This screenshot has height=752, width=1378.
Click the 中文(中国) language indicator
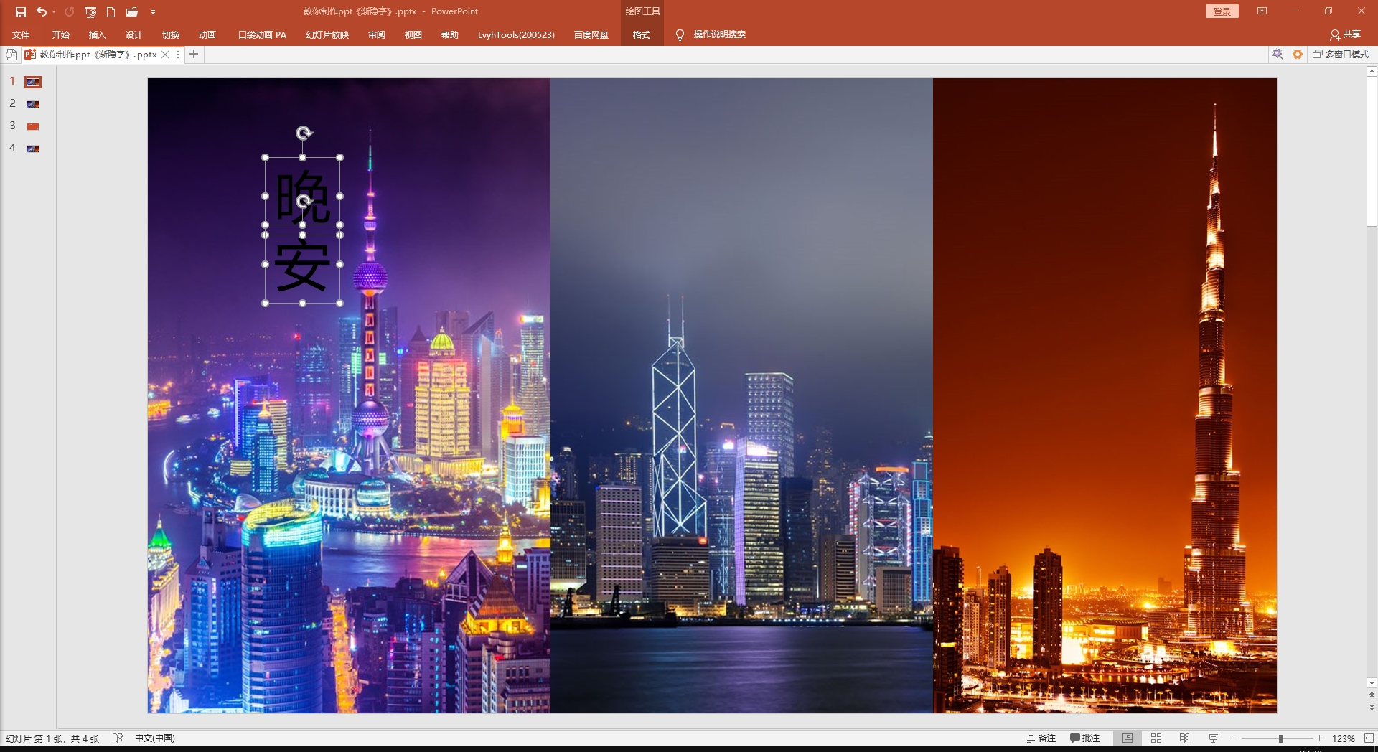[154, 738]
